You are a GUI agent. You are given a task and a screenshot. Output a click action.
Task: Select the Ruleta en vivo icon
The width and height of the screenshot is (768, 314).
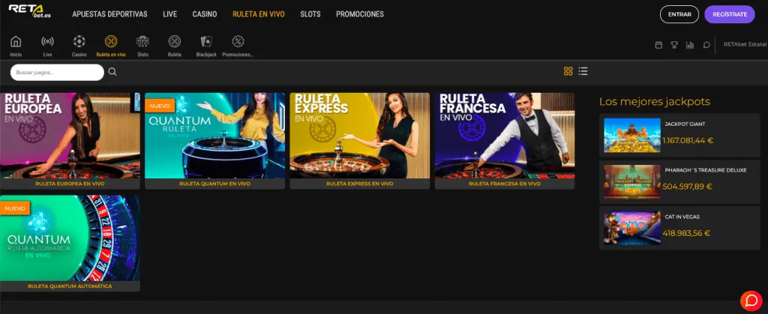[111, 41]
